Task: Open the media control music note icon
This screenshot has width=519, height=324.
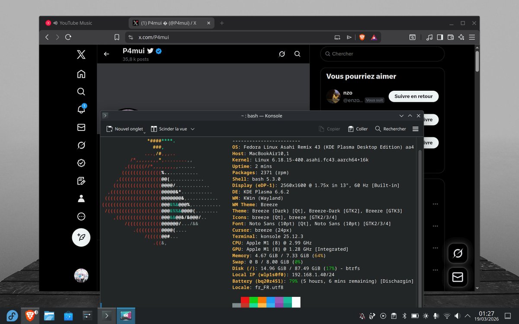Action: pyautogui.click(x=429, y=37)
